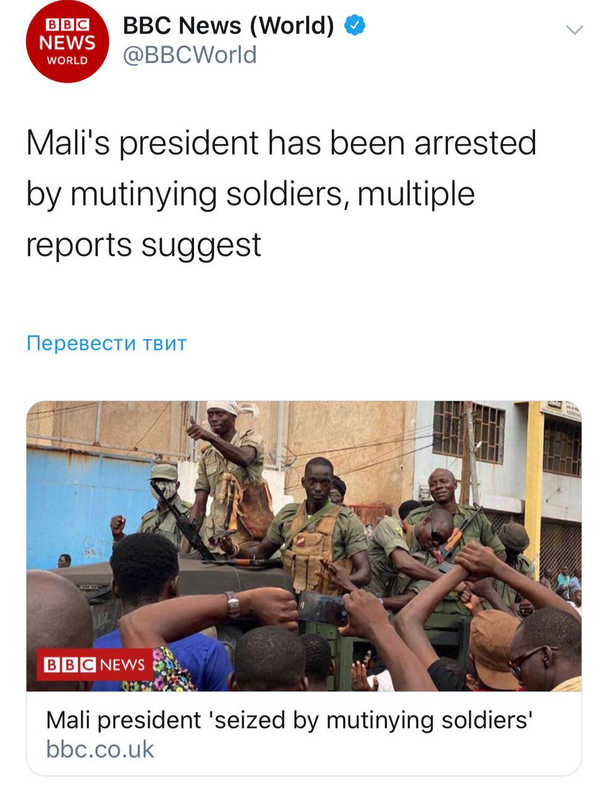The height and width of the screenshot is (791, 608).
Task: Open the bbc.co.uk domain link
Action: tap(100, 750)
